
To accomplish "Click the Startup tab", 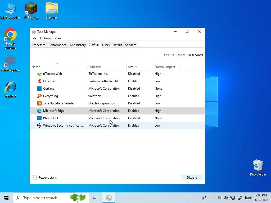I will pyautogui.click(x=94, y=44).
